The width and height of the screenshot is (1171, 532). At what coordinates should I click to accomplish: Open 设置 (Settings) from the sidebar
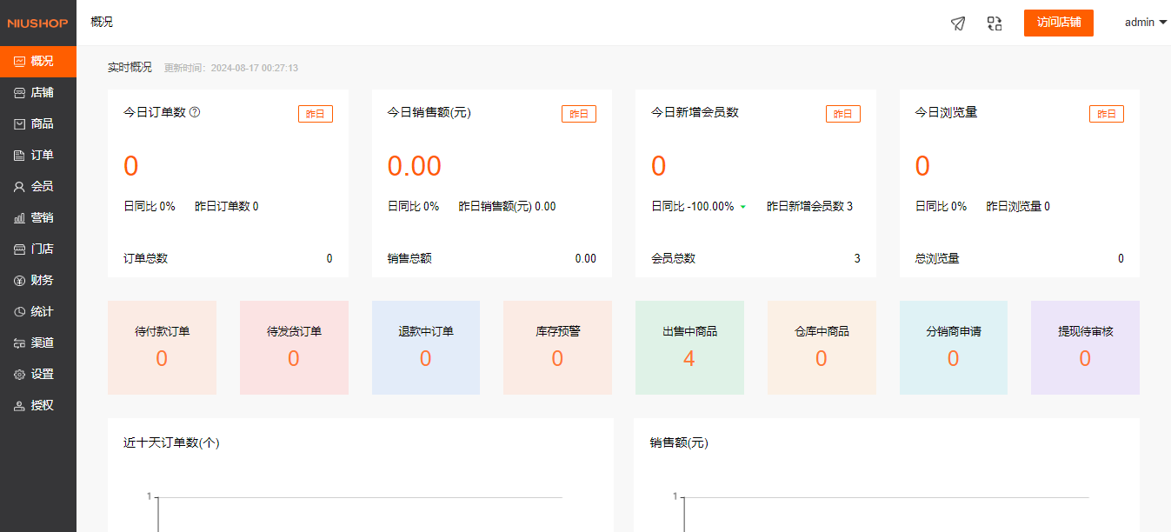click(x=38, y=374)
